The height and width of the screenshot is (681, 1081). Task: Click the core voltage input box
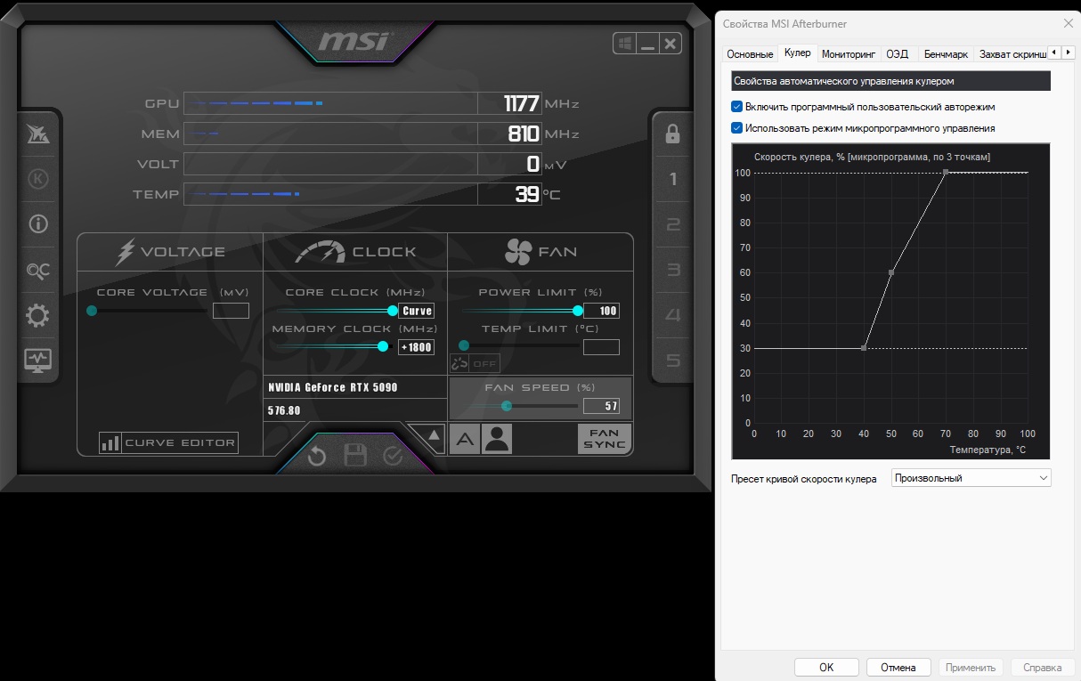click(231, 311)
